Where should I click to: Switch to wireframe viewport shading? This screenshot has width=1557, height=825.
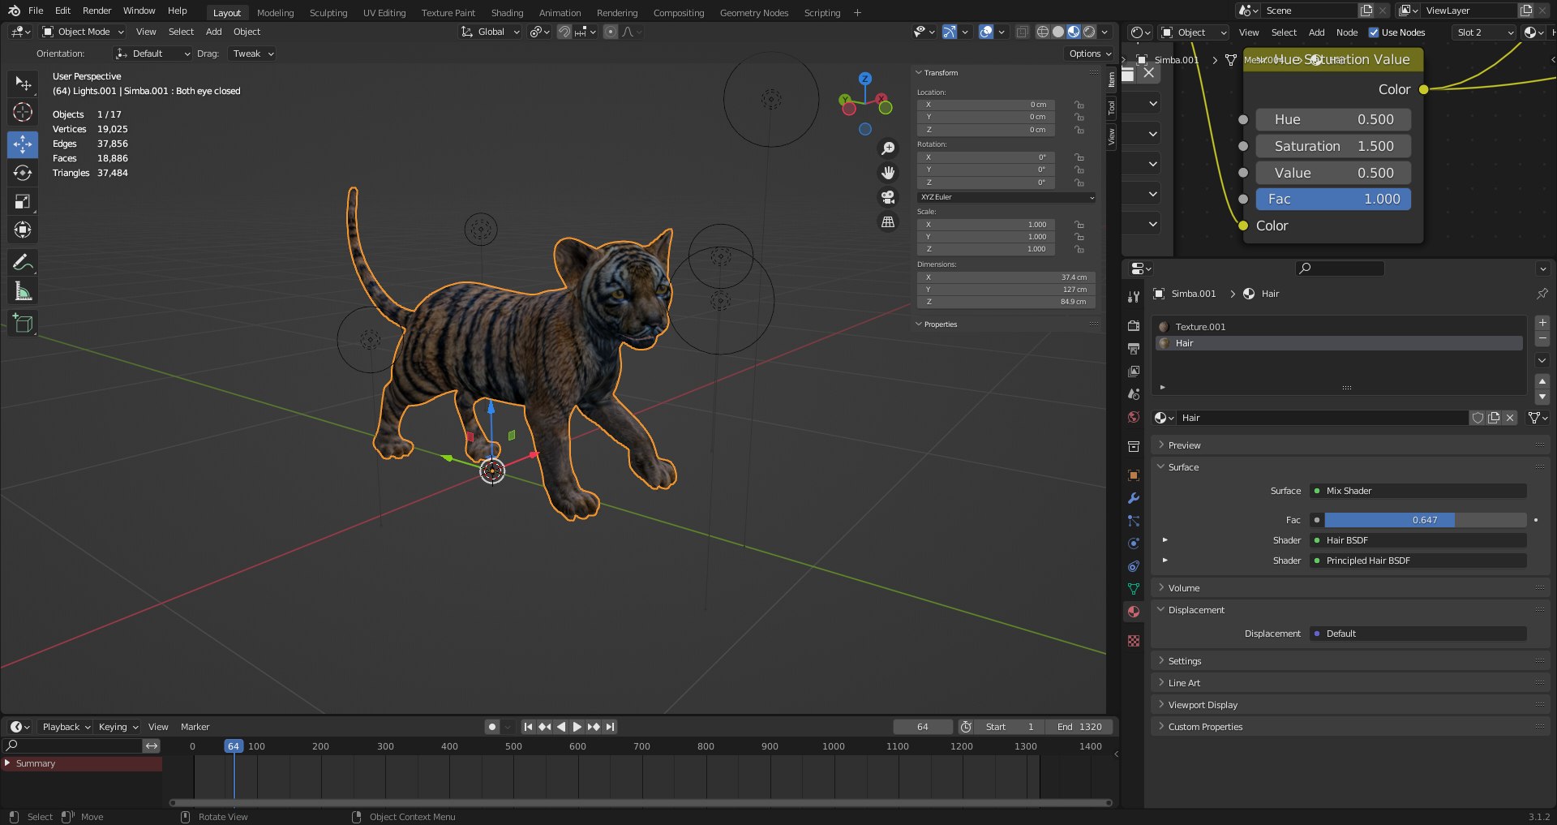tap(1043, 32)
